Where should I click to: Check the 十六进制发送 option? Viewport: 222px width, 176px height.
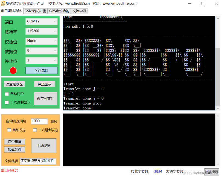pos(35,130)
